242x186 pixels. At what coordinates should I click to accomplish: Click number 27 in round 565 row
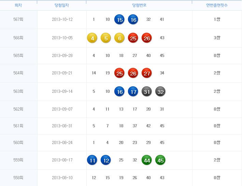135,55
